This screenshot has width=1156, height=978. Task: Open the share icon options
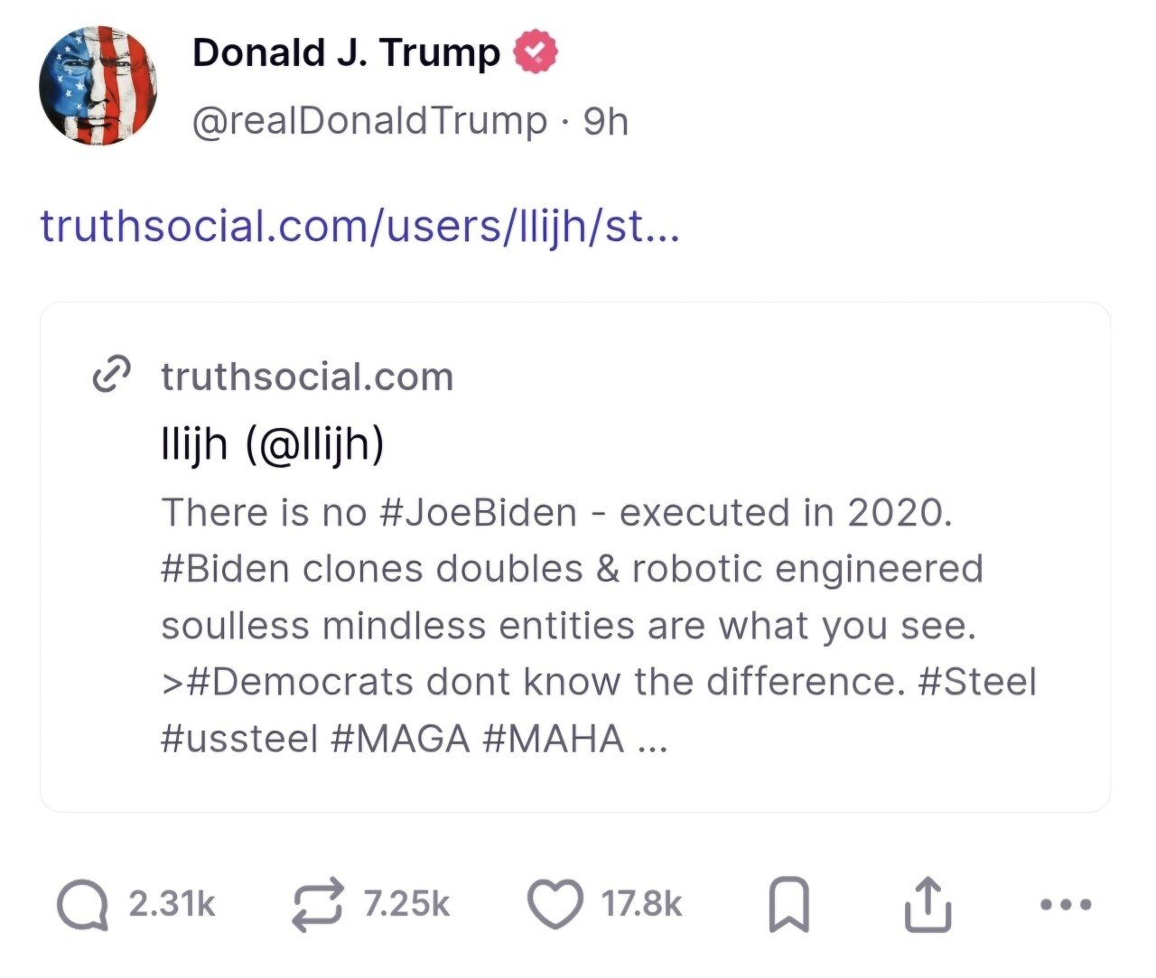[928, 905]
